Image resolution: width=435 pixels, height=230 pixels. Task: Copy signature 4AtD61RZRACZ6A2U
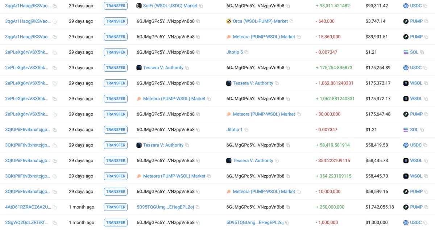pos(55,207)
